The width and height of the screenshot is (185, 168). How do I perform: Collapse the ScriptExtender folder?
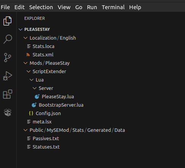click(x=28, y=72)
